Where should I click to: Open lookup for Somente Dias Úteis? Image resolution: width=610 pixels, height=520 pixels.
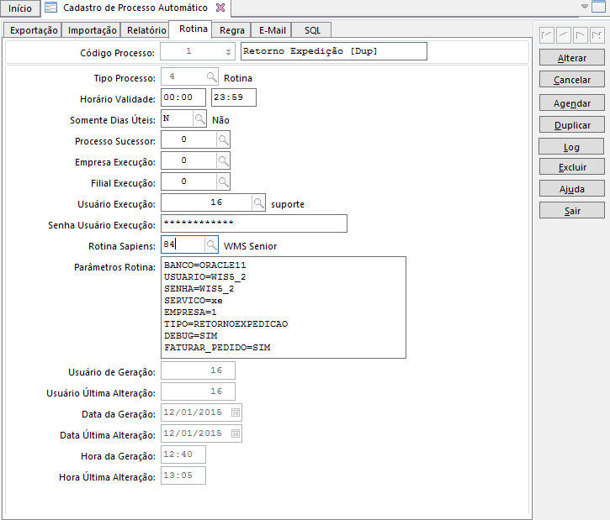(199, 119)
